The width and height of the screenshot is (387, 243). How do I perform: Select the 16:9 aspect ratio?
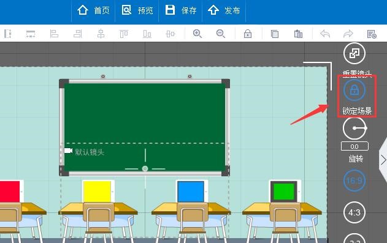tap(354, 181)
